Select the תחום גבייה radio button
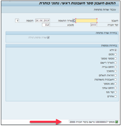Viewport: 121px width, 126px height. (x=115, y=67)
